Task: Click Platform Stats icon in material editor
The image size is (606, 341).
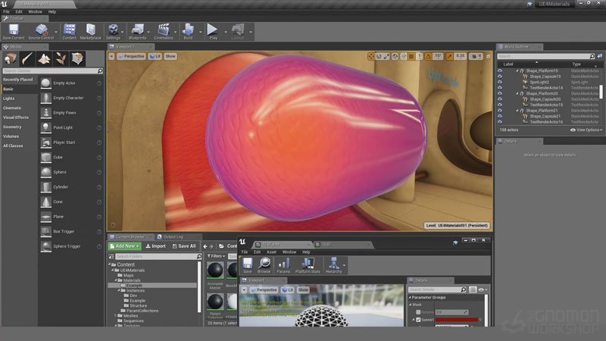Action: click(308, 264)
